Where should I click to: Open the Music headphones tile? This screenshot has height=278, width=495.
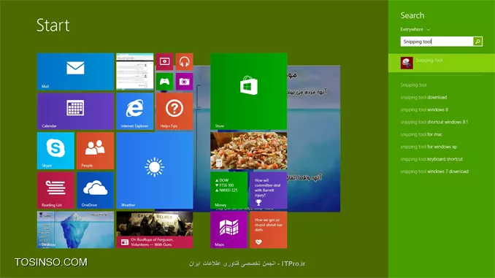click(185, 61)
